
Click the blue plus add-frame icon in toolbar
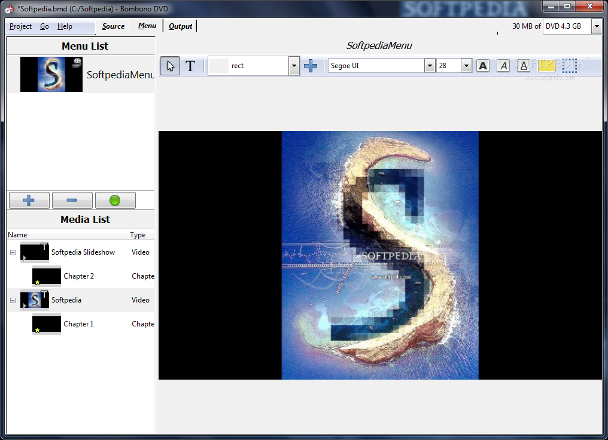pos(311,66)
